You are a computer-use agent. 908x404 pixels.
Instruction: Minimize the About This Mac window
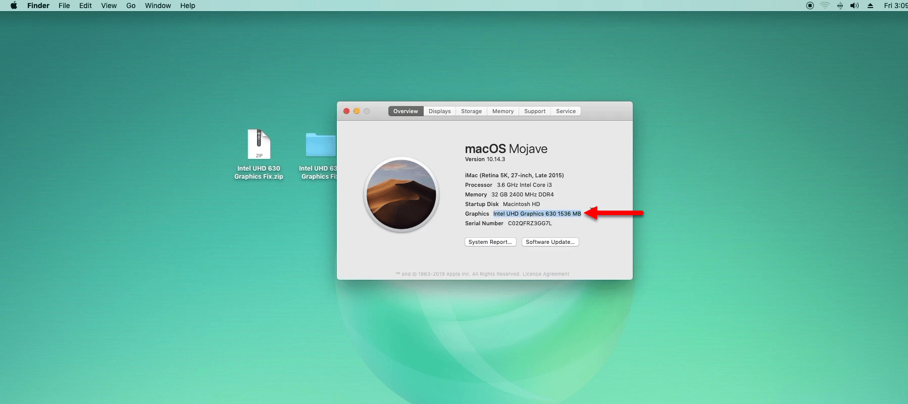click(357, 111)
